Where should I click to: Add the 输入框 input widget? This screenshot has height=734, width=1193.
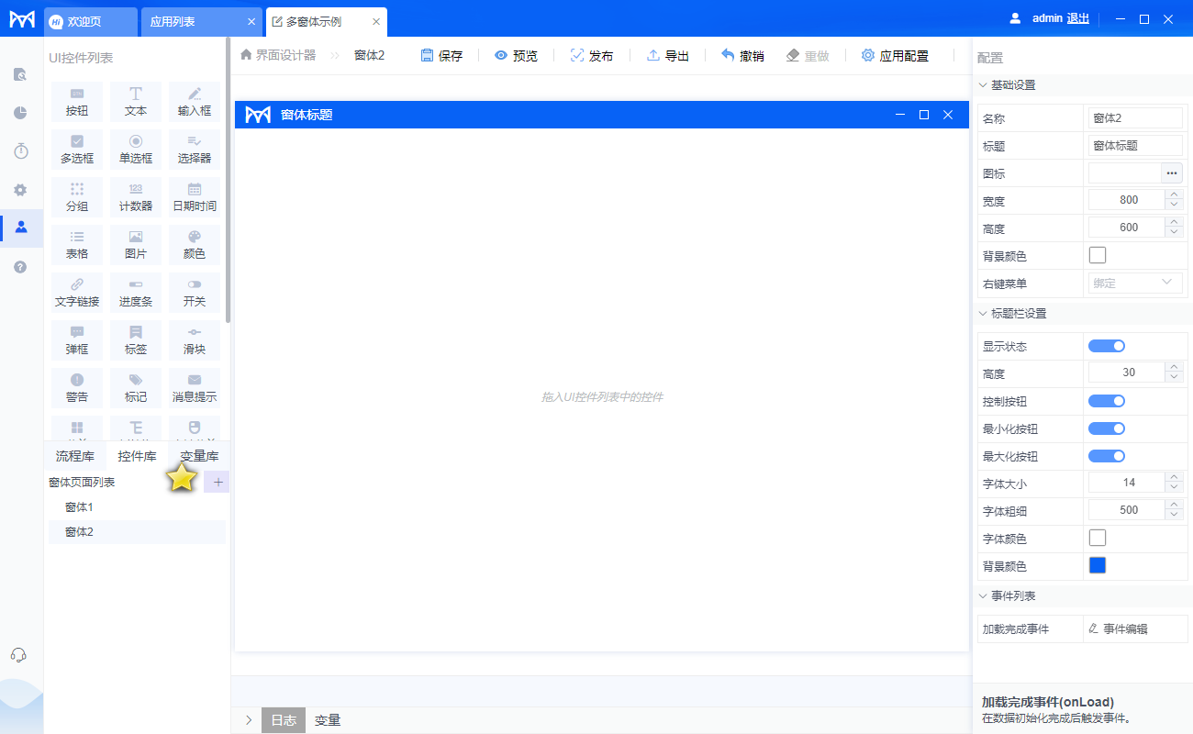coord(195,102)
